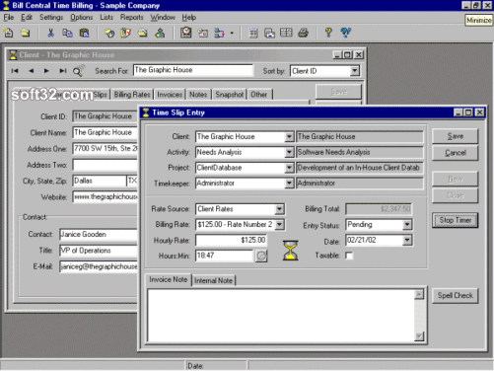The image size is (494, 371).
Task: Expand the Entry Status dropdown
Action: pos(407,225)
